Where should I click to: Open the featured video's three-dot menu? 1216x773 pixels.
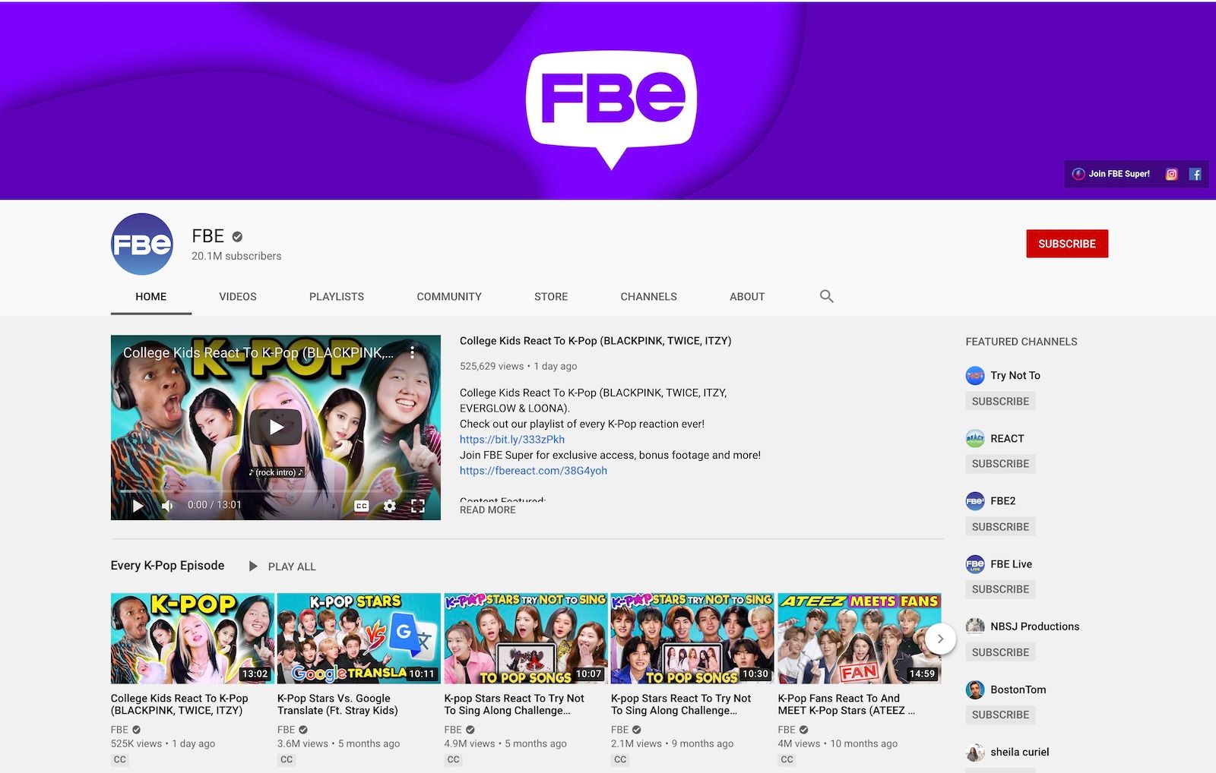pyautogui.click(x=412, y=353)
